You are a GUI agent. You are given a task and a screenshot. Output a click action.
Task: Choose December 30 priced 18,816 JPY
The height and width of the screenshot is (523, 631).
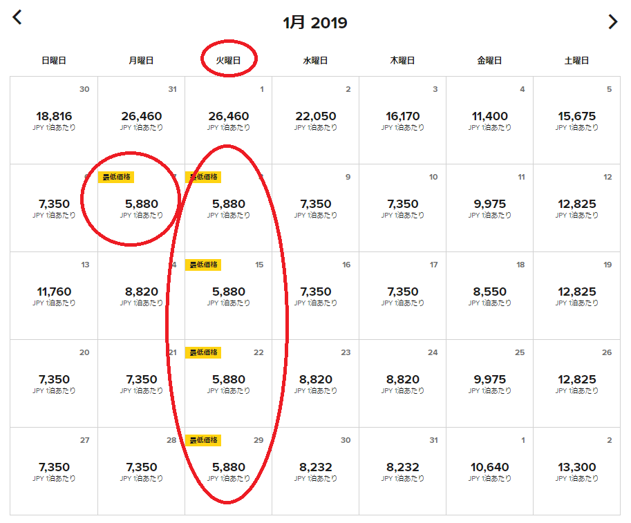click(54, 120)
